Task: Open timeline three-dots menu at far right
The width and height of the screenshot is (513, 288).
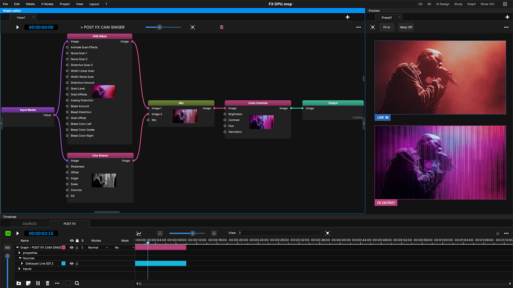Action: coord(506,233)
